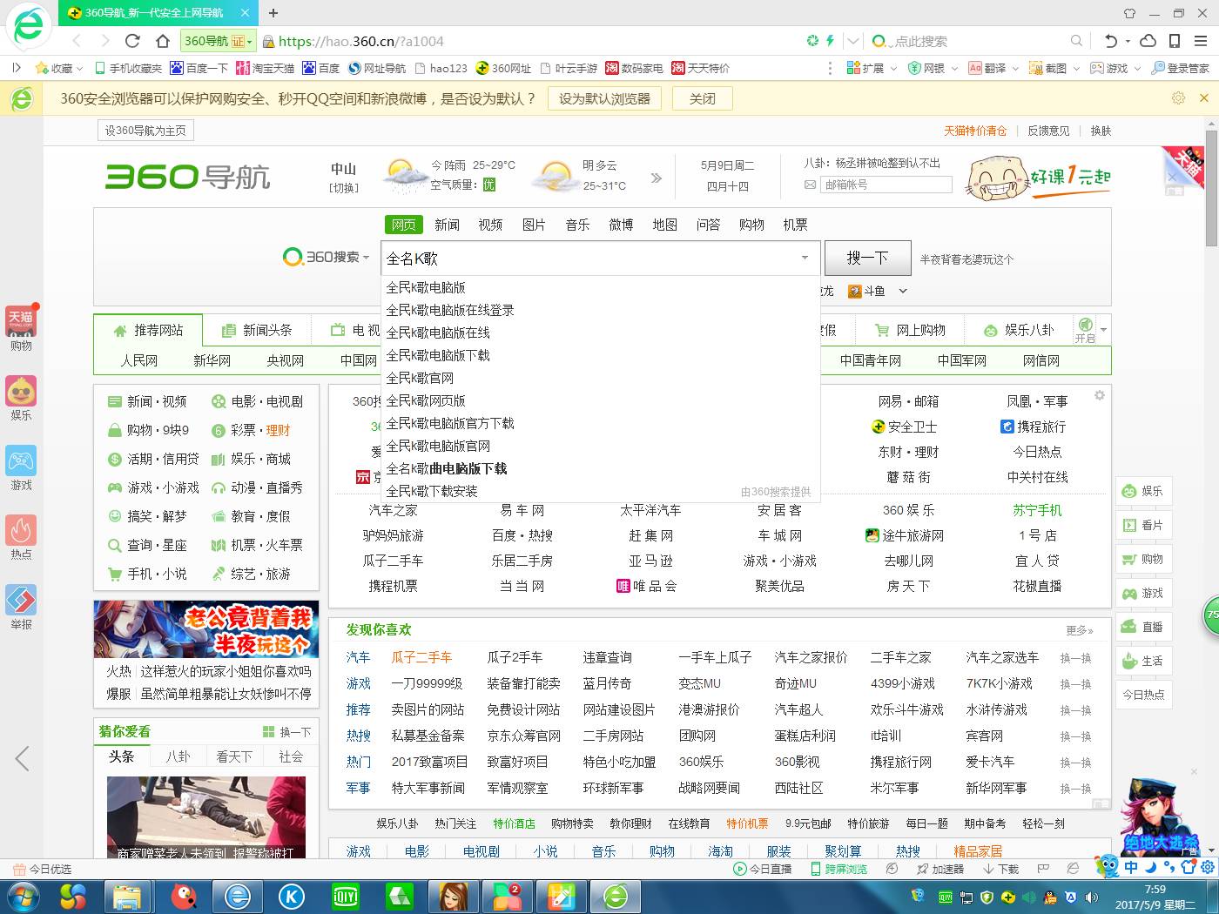Toggle the 开启 switch beside 娱乐八卦
This screenshot has width=1219, height=914.
[1085, 330]
